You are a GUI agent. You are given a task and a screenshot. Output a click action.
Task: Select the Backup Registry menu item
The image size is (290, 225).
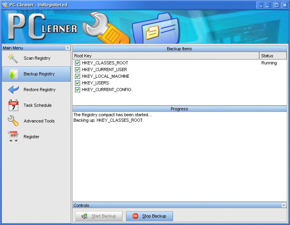pyautogui.click(x=36, y=74)
